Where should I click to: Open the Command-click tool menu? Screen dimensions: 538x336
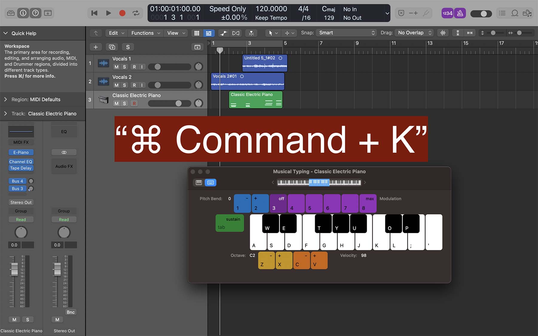(289, 33)
